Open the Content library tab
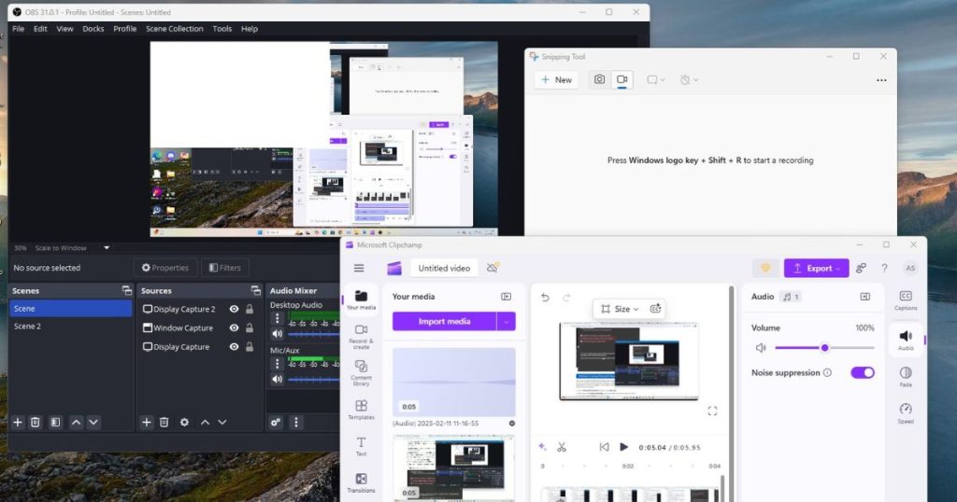The width and height of the screenshot is (957, 502). click(x=361, y=373)
